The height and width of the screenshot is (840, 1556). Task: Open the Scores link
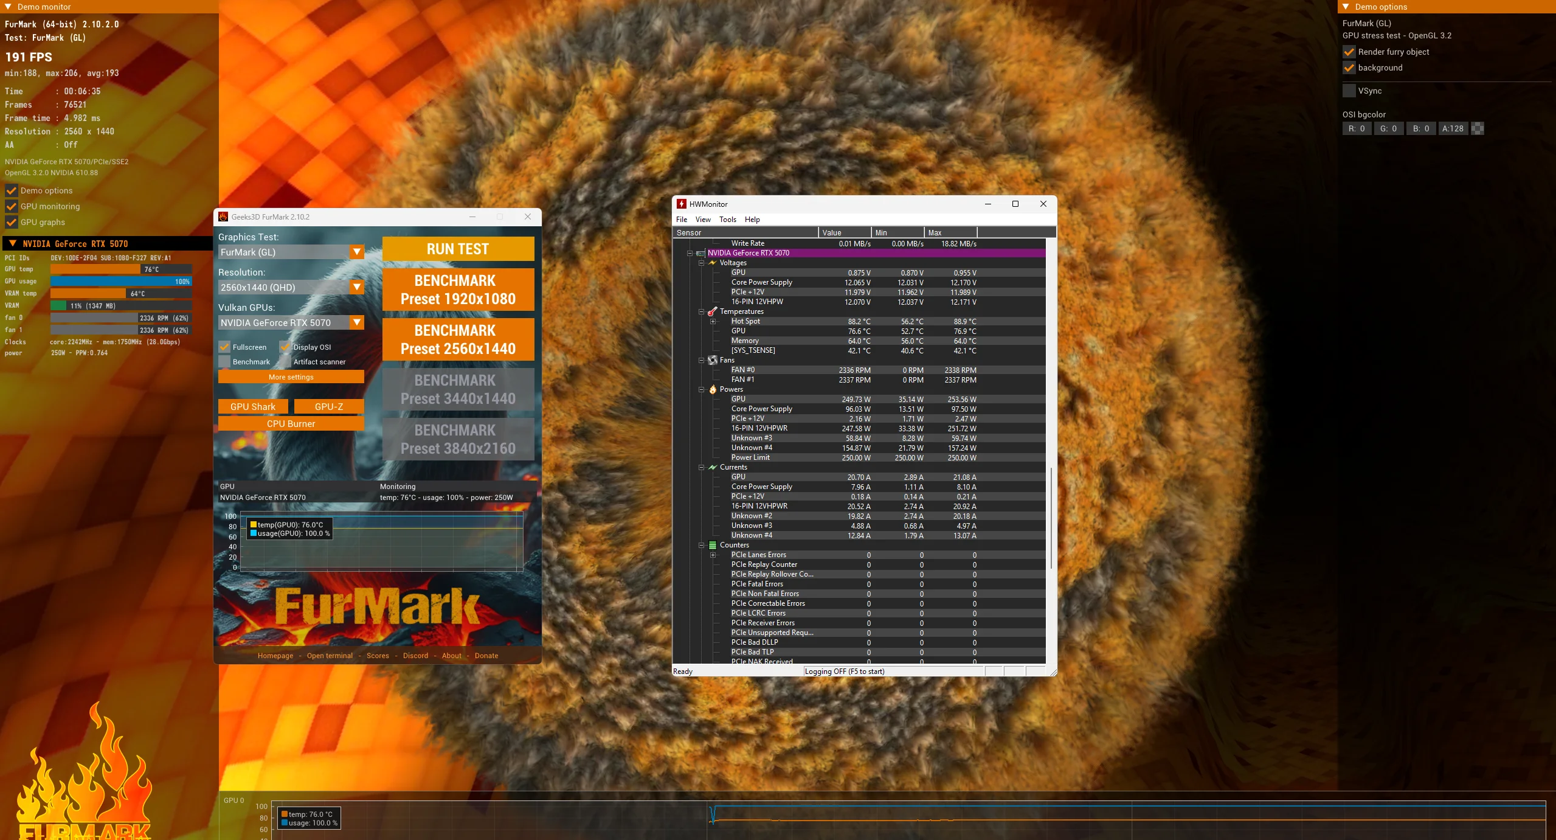[x=378, y=656]
